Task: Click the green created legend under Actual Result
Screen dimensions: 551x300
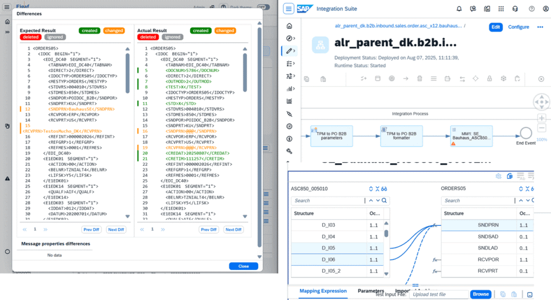Action: tap(200, 31)
